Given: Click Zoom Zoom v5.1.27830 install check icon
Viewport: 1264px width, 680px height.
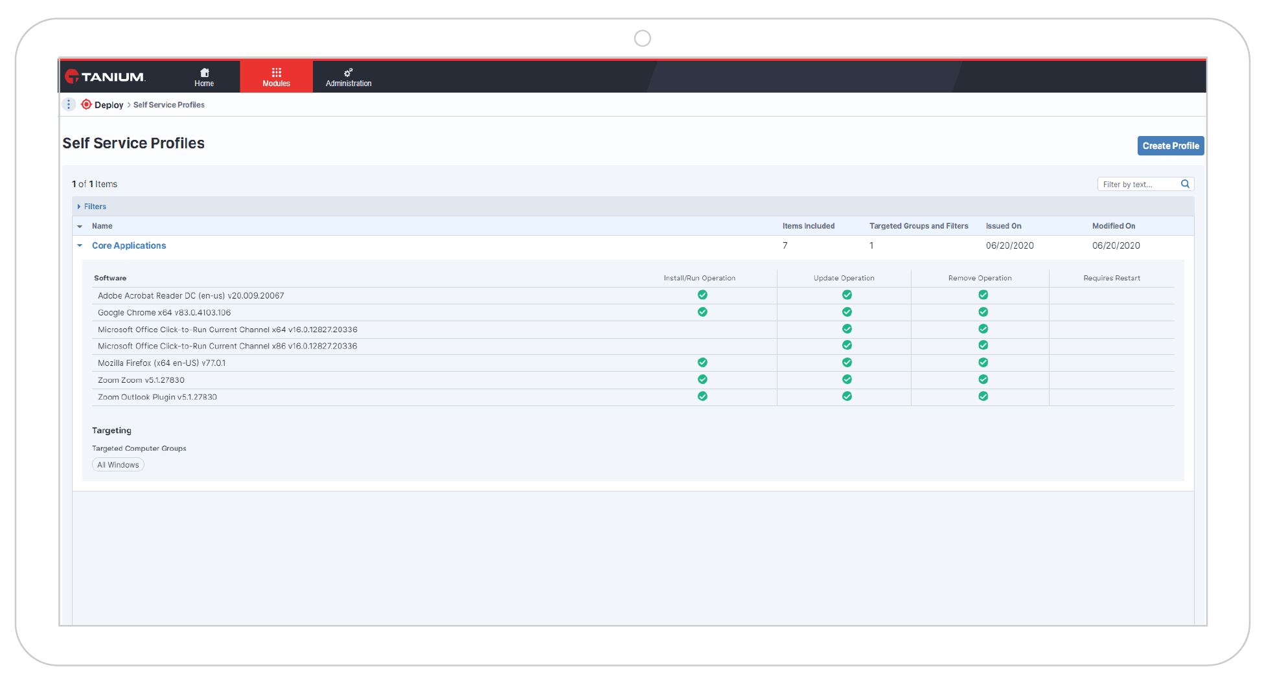Looking at the screenshot, I should coord(702,380).
